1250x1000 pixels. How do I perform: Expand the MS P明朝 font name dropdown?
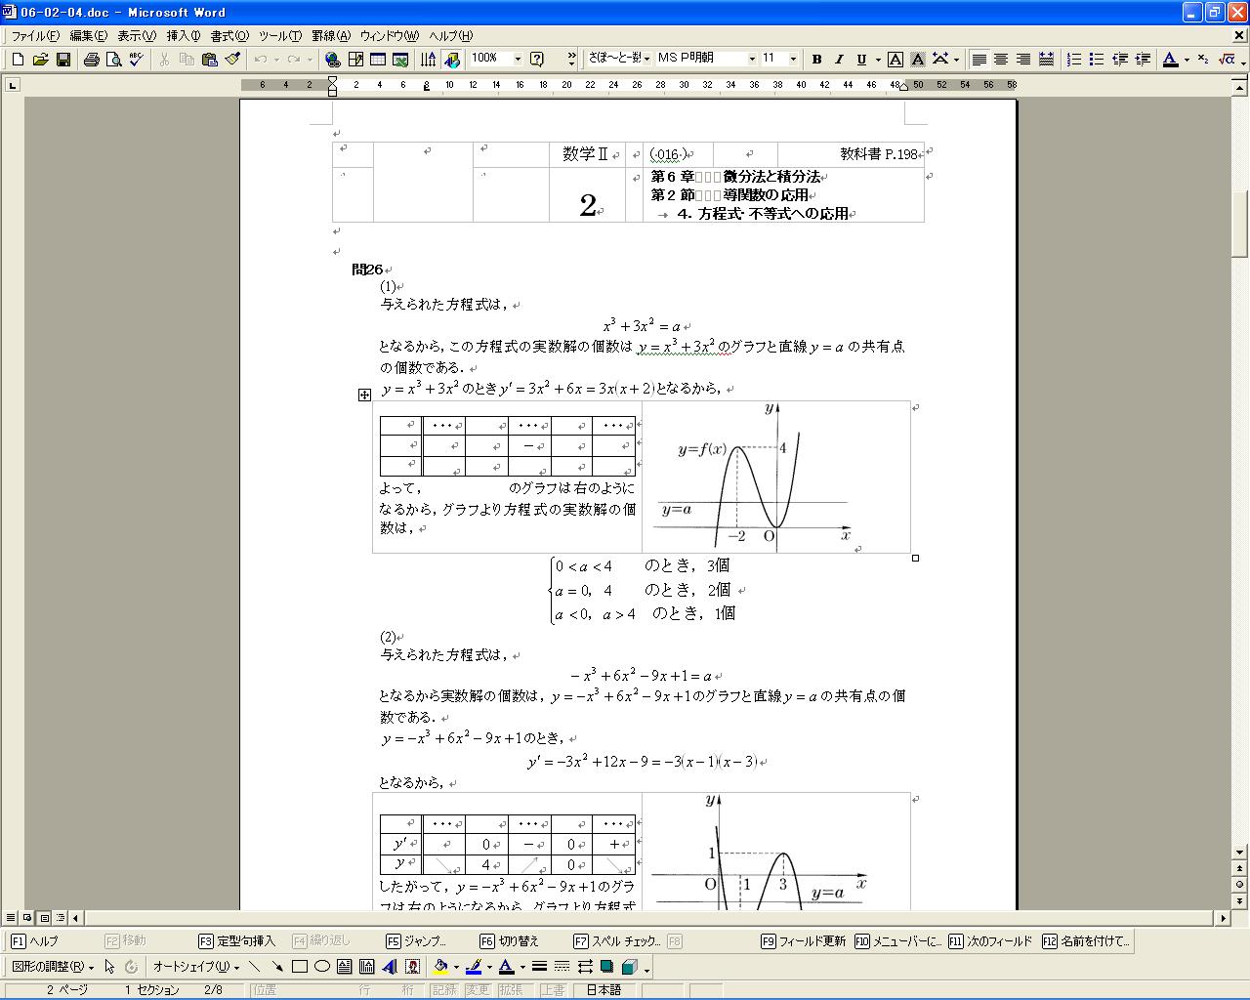[752, 60]
